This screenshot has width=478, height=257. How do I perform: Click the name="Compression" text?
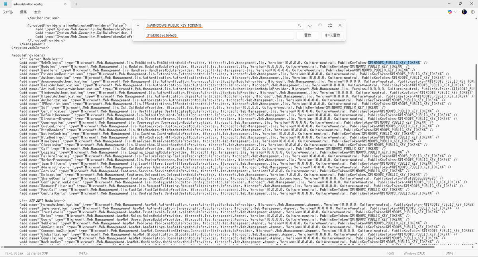[x=47, y=122]
